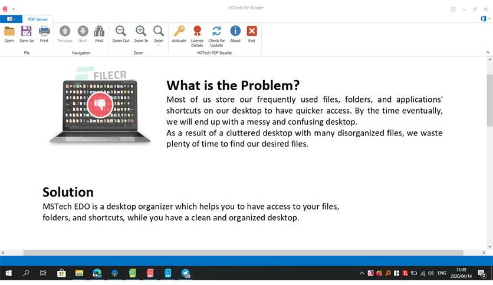Open the blue MSTech taskbar app
Screen dimensions: 493x285
pyautogui.click(x=168, y=273)
